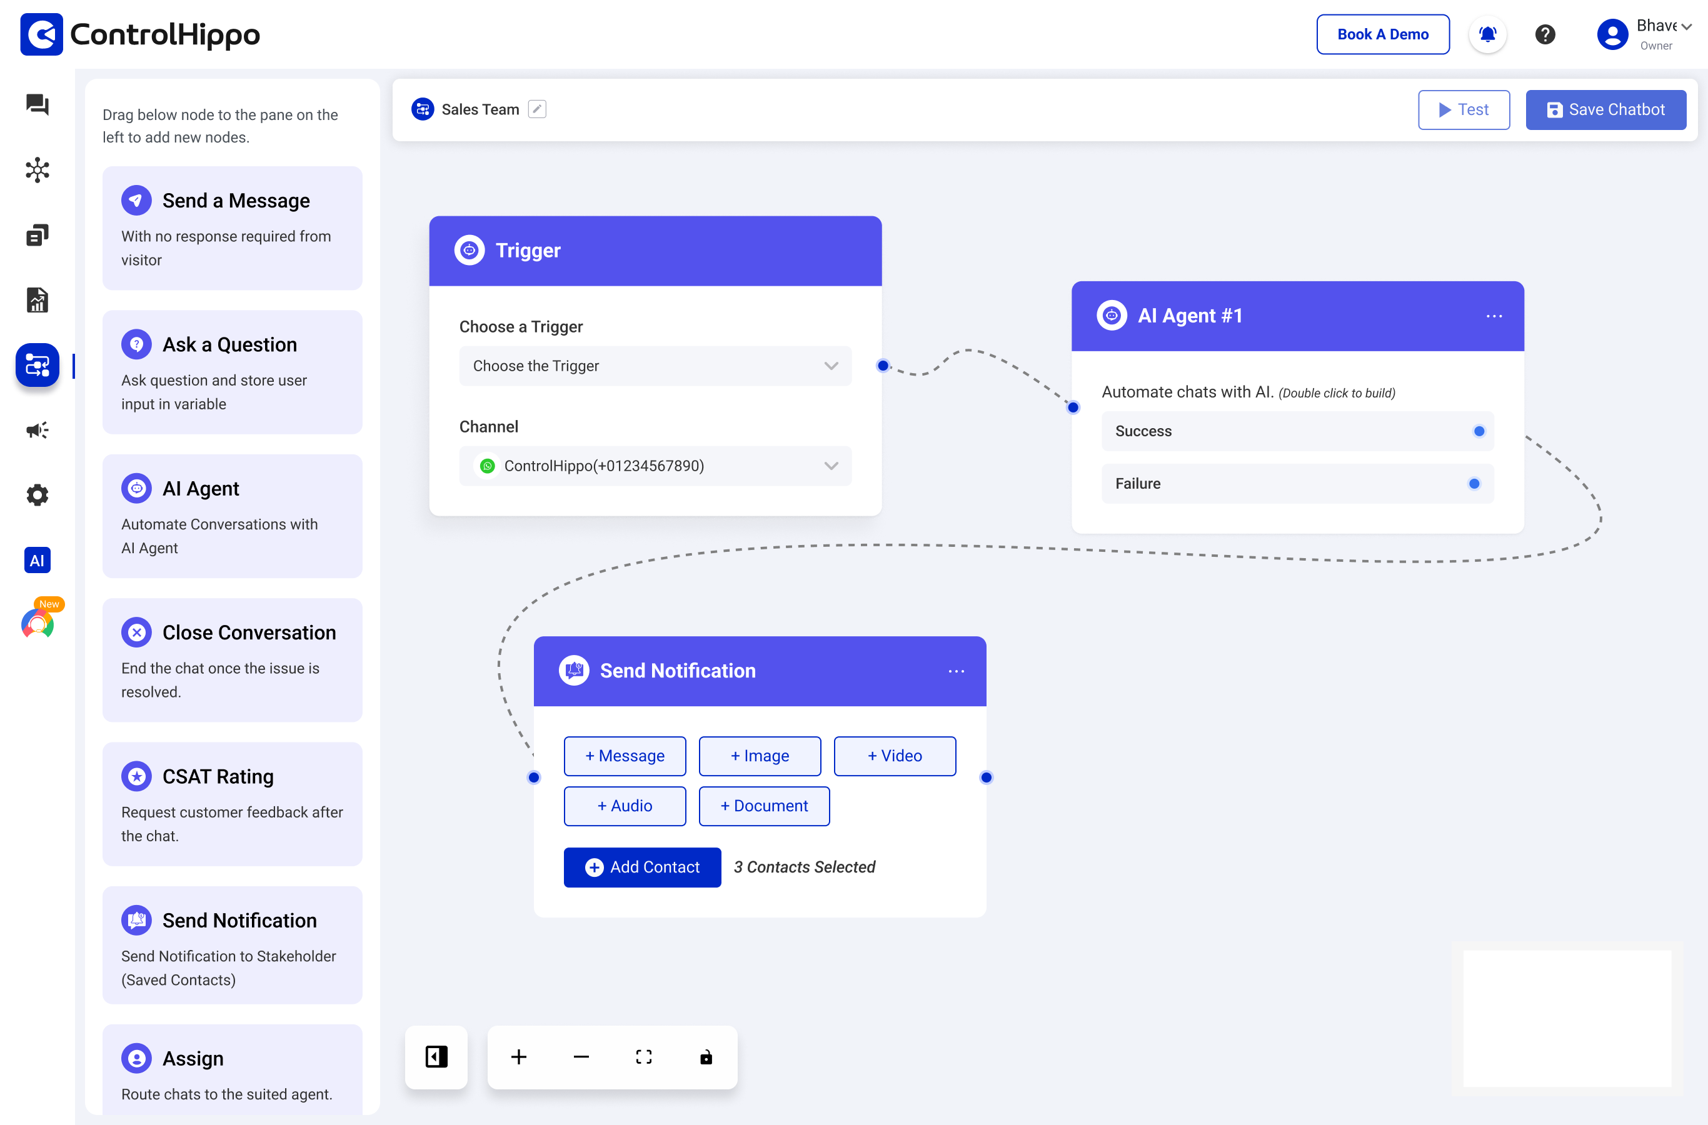
Task: Edit the Sales Team chatbot name
Action: click(537, 109)
